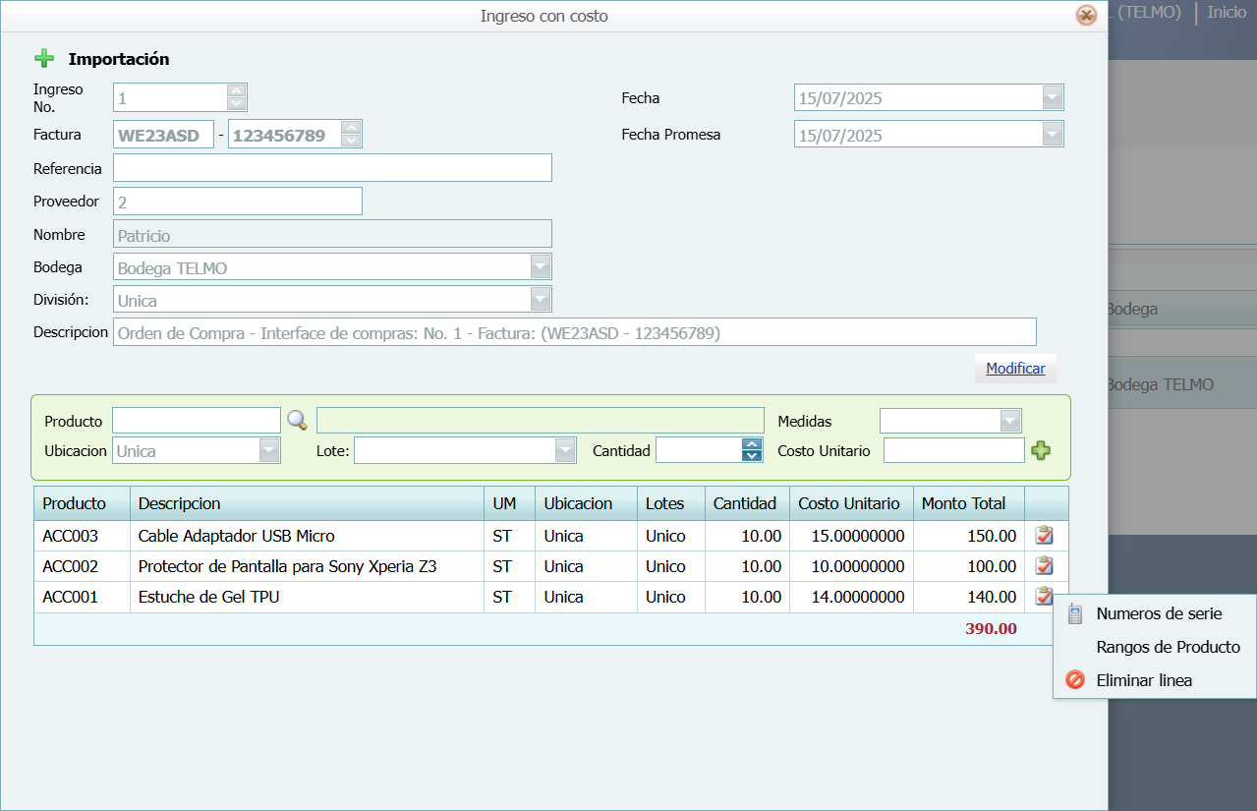Click the green plus icon beside Importación
1257x811 pixels.
click(44, 58)
